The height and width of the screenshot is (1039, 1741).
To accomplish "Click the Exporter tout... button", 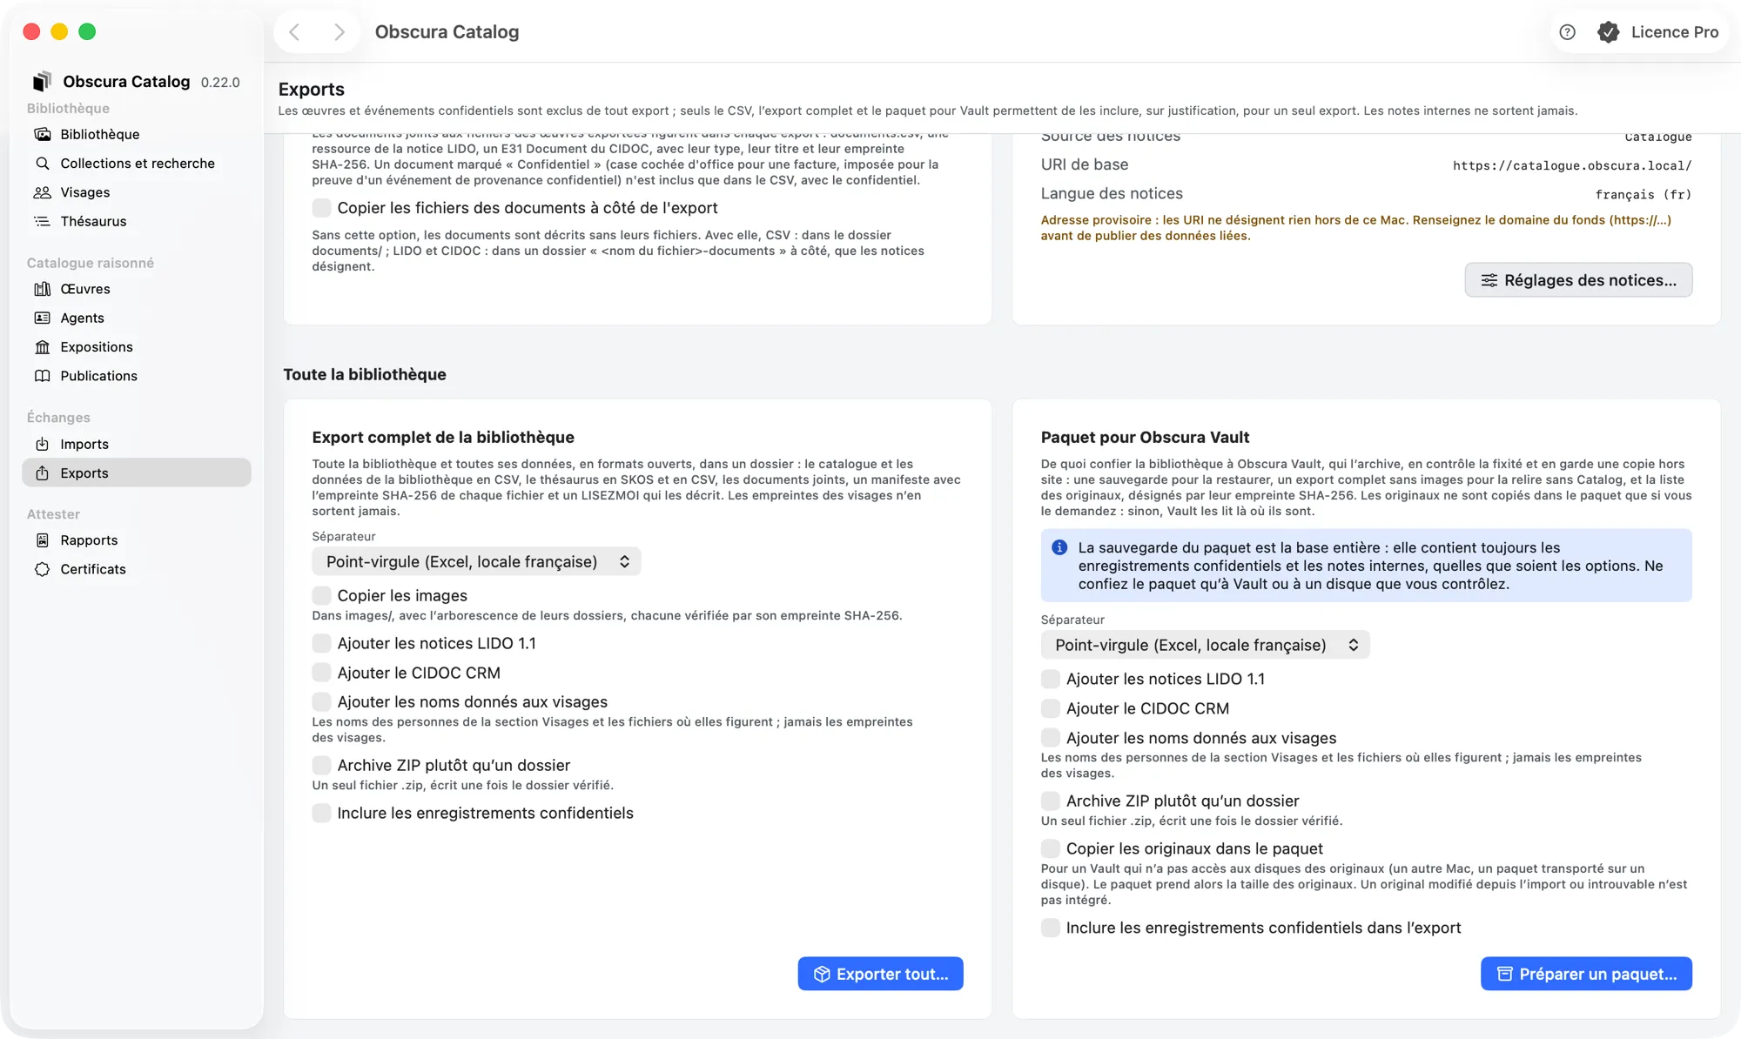I will click(880, 974).
